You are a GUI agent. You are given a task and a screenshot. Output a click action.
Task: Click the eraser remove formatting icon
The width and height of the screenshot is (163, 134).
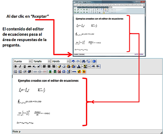click(64, 66)
